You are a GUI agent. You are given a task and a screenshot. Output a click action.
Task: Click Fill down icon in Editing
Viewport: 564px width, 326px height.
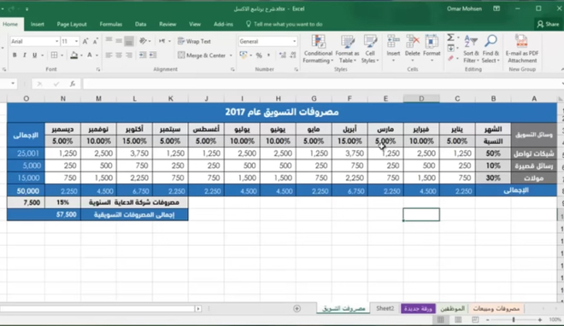(450, 48)
